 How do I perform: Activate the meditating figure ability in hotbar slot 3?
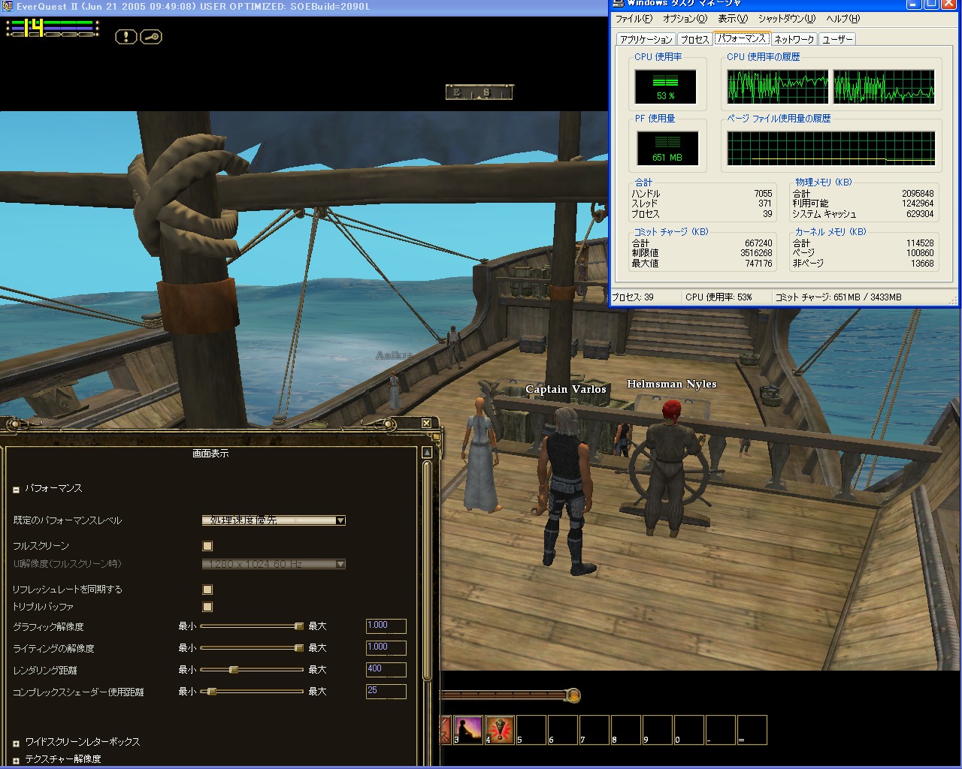(467, 730)
